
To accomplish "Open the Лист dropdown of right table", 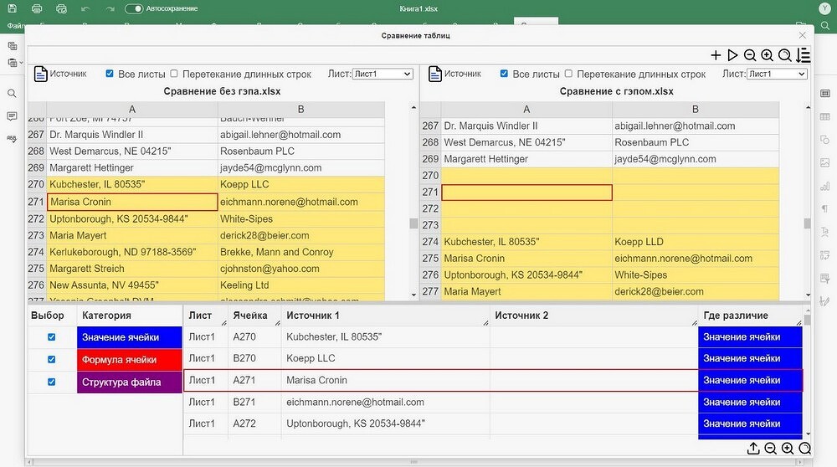I will pos(777,74).
